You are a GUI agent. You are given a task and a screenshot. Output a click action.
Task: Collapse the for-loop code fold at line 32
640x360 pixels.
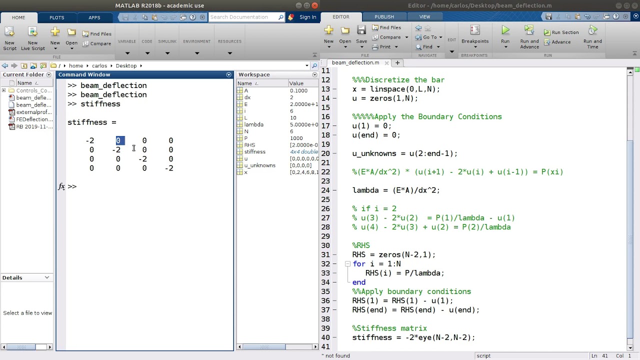(347, 264)
